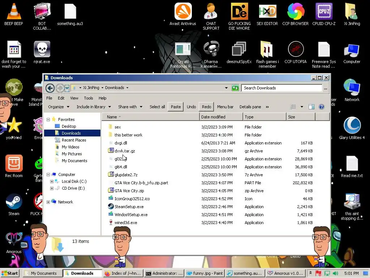Open the File menu
The height and width of the screenshot is (278, 370).
tap(49, 98)
